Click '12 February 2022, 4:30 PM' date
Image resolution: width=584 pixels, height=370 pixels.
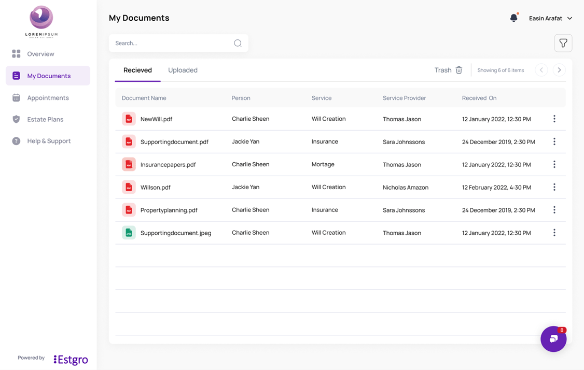click(x=496, y=187)
